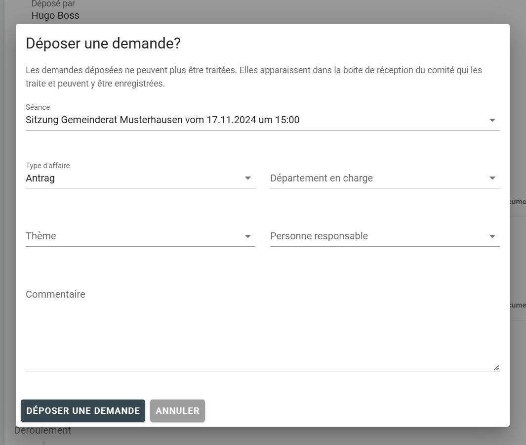Click the Séance dropdown arrow

pos(492,120)
